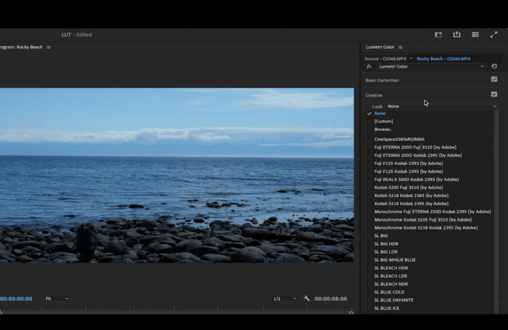Open the Program: Rocky Beach panel menu
The image size is (508, 330).
[x=49, y=47]
